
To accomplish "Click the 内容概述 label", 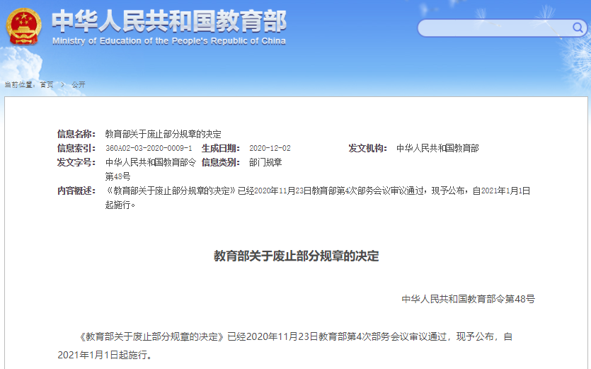I will click(76, 191).
